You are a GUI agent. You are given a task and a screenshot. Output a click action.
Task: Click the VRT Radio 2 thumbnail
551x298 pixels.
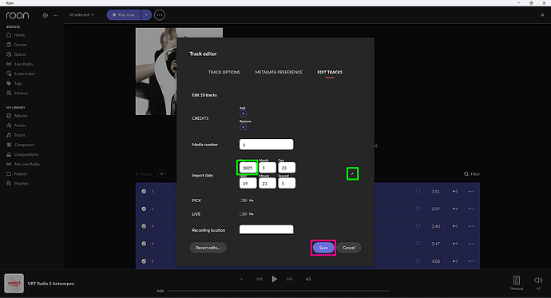tap(14, 284)
